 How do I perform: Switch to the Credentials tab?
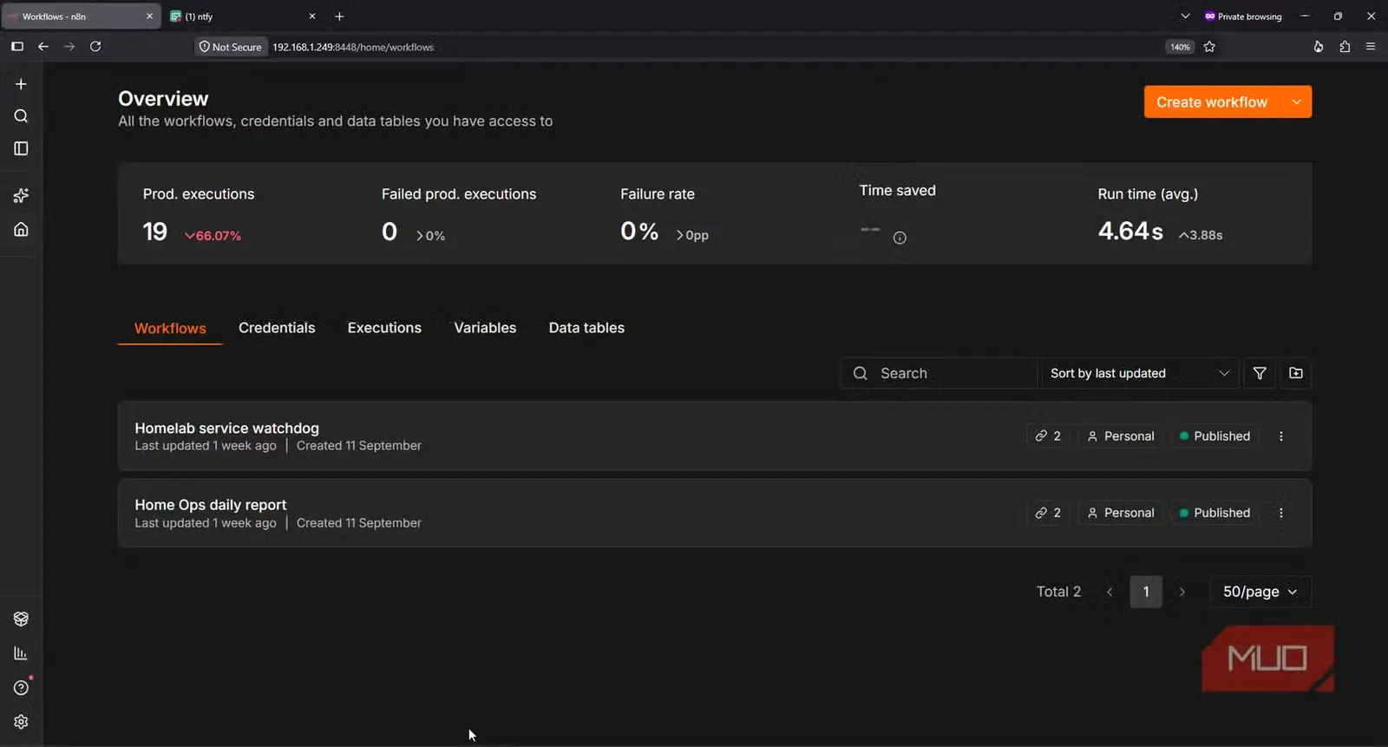[x=277, y=328]
